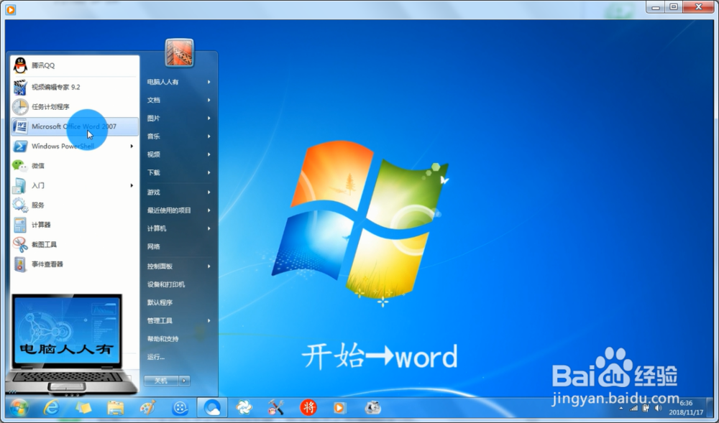Click the user account picture at menu top
Viewport: 719px width, 423px height.
pos(179,52)
